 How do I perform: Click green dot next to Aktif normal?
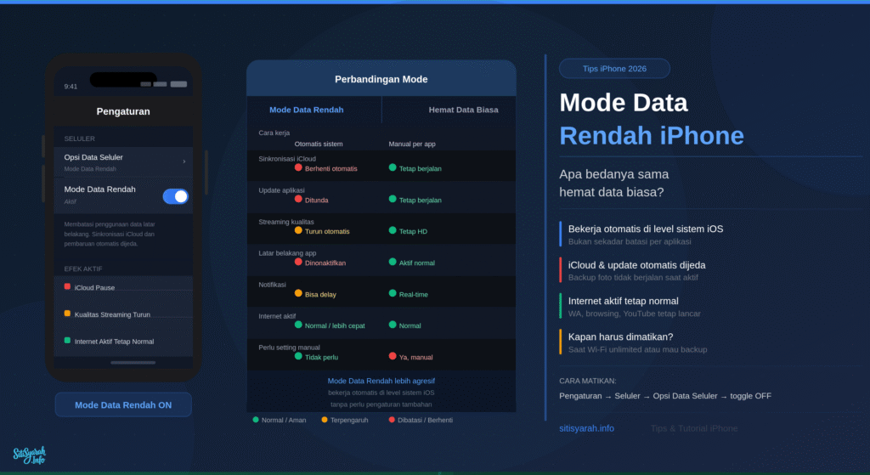click(x=393, y=262)
